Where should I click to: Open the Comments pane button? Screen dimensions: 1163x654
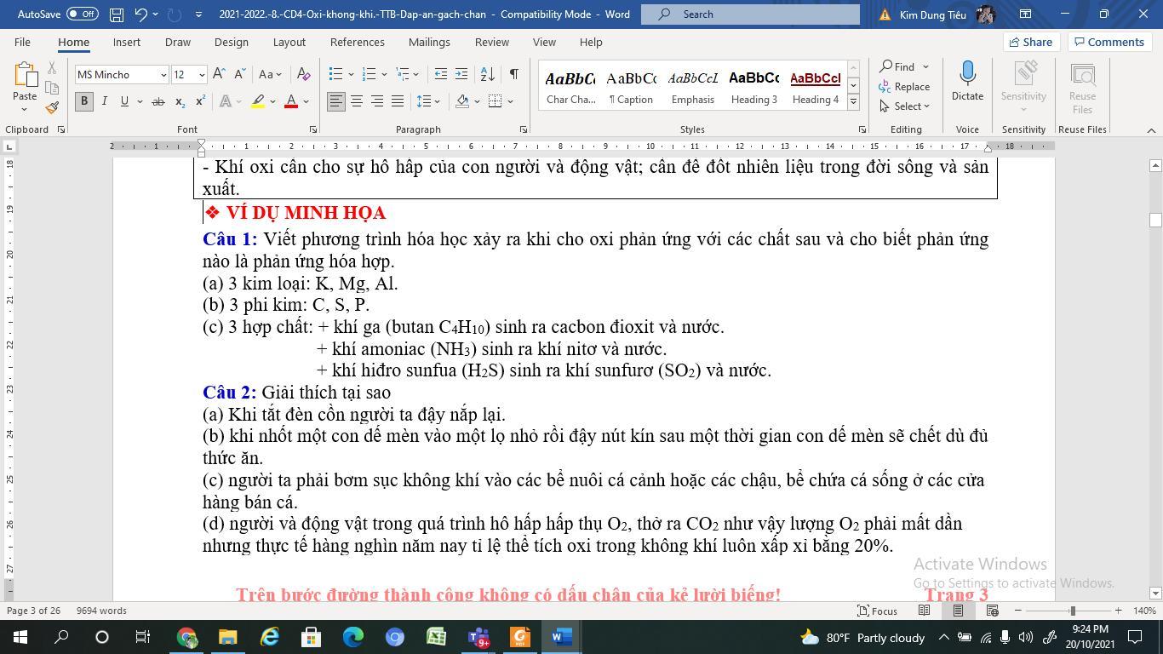(x=1108, y=42)
